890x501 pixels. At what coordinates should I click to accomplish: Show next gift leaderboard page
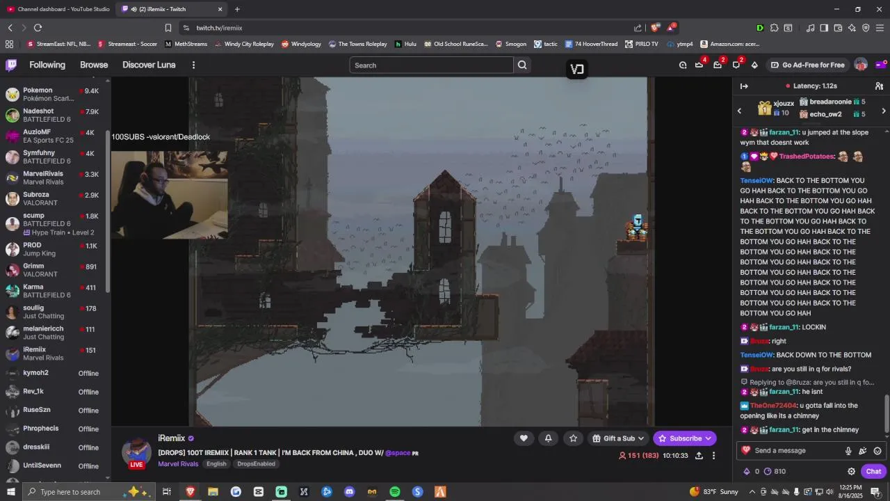point(883,111)
